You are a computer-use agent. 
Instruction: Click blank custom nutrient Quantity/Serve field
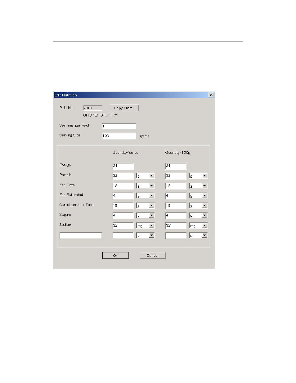123,236
